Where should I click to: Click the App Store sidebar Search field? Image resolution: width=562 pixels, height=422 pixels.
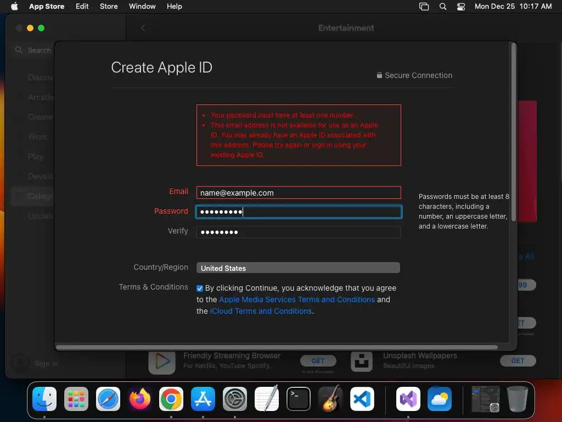pos(33,50)
